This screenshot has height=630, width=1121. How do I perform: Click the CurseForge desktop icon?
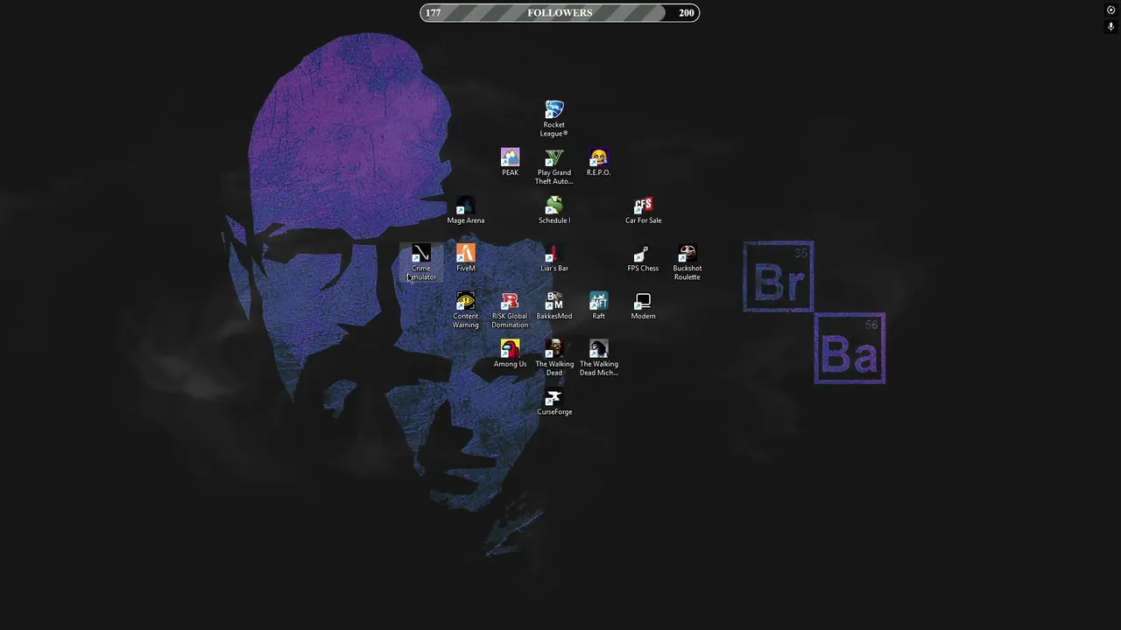point(553,402)
